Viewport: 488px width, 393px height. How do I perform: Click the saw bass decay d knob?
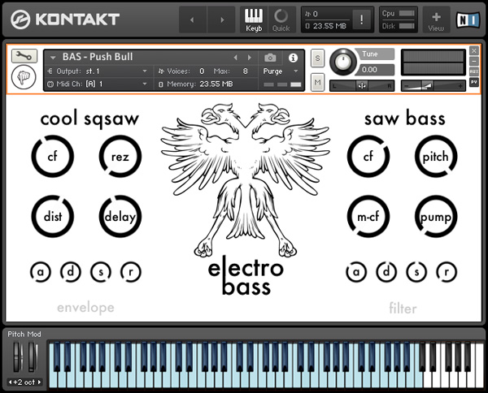(x=386, y=272)
